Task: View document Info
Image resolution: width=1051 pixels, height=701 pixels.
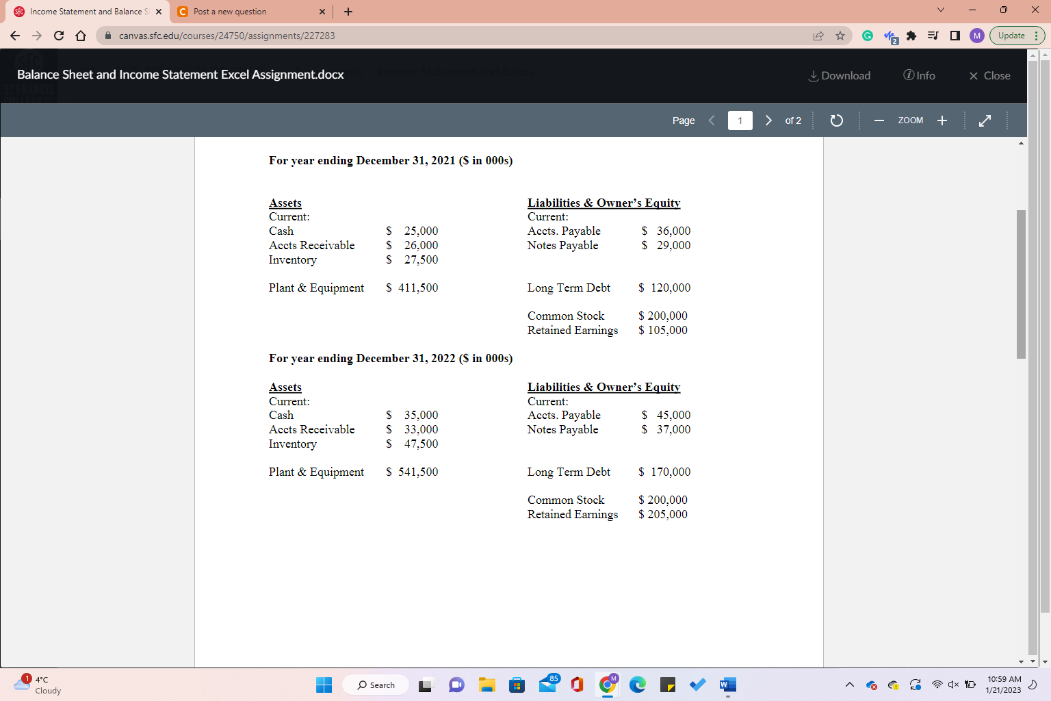Action: (919, 75)
